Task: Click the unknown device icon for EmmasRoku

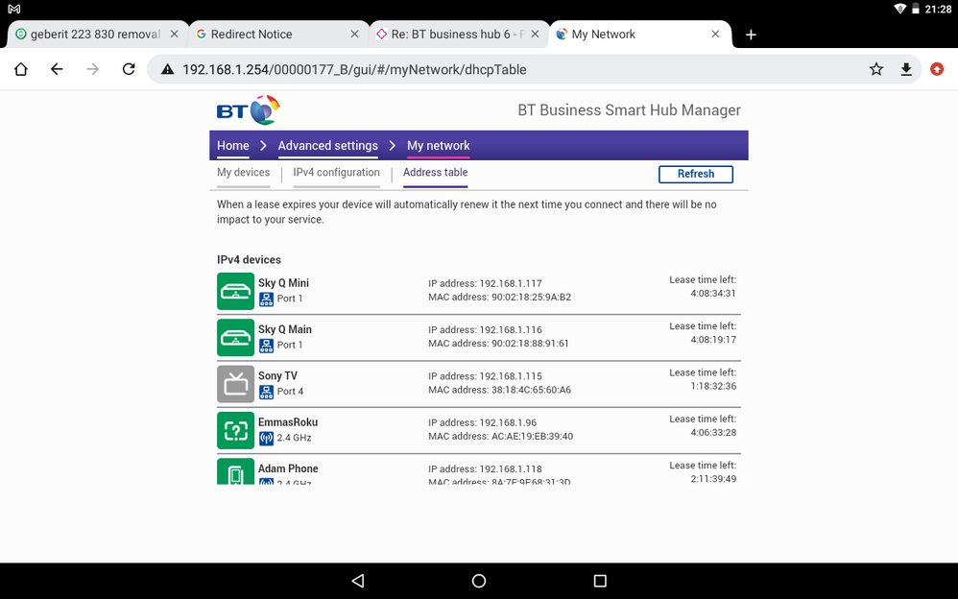Action: pyautogui.click(x=235, y=429)
